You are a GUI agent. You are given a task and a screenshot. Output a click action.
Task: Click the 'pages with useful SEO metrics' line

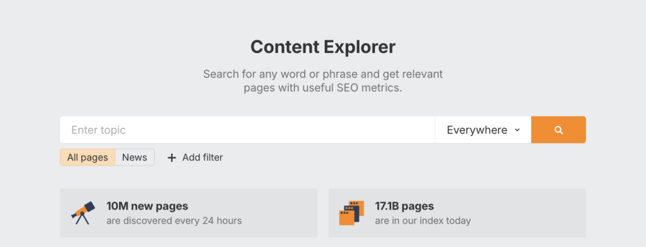[x=322, y=88]
